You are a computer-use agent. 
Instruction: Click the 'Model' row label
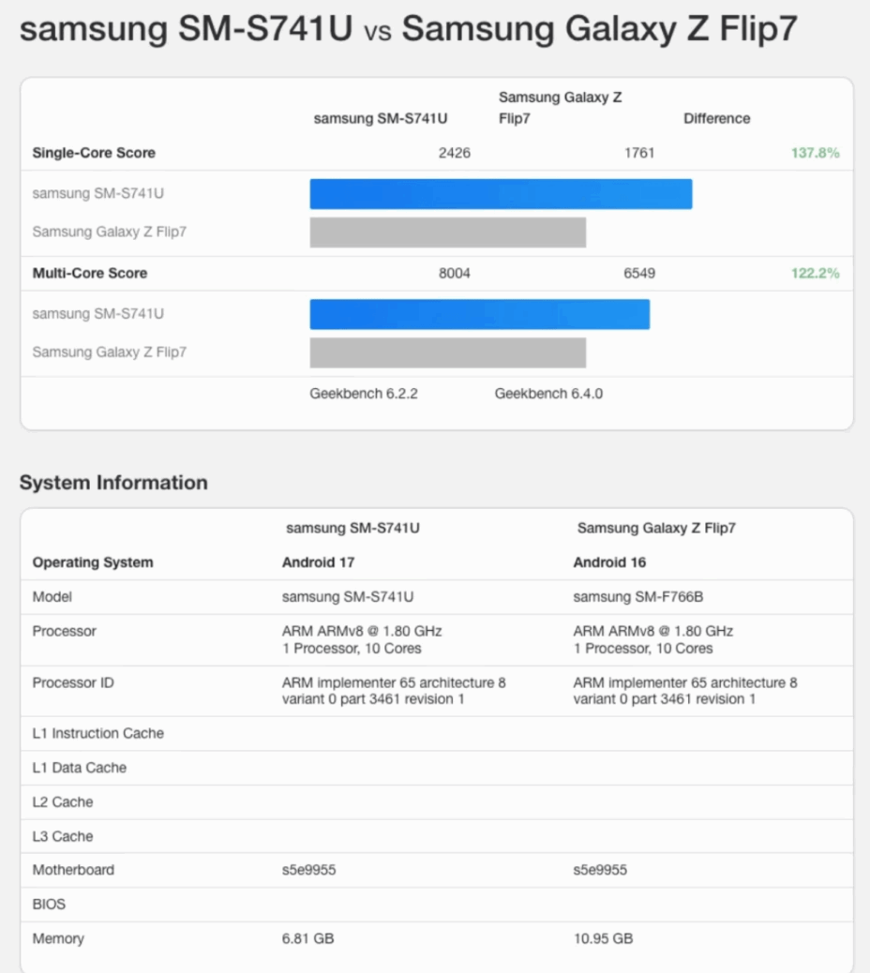52,596
